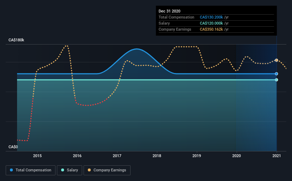292x181 pixels.
Task: Click the orange Company Earnings marker at 2021
Action: pos(277,60)
